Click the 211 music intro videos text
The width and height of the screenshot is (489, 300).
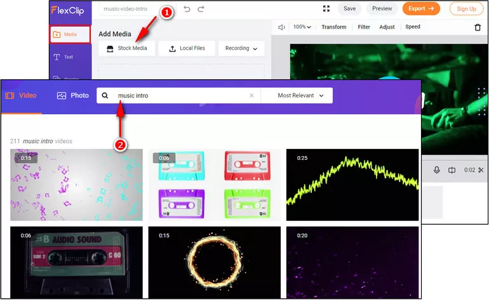pos(41,141)
